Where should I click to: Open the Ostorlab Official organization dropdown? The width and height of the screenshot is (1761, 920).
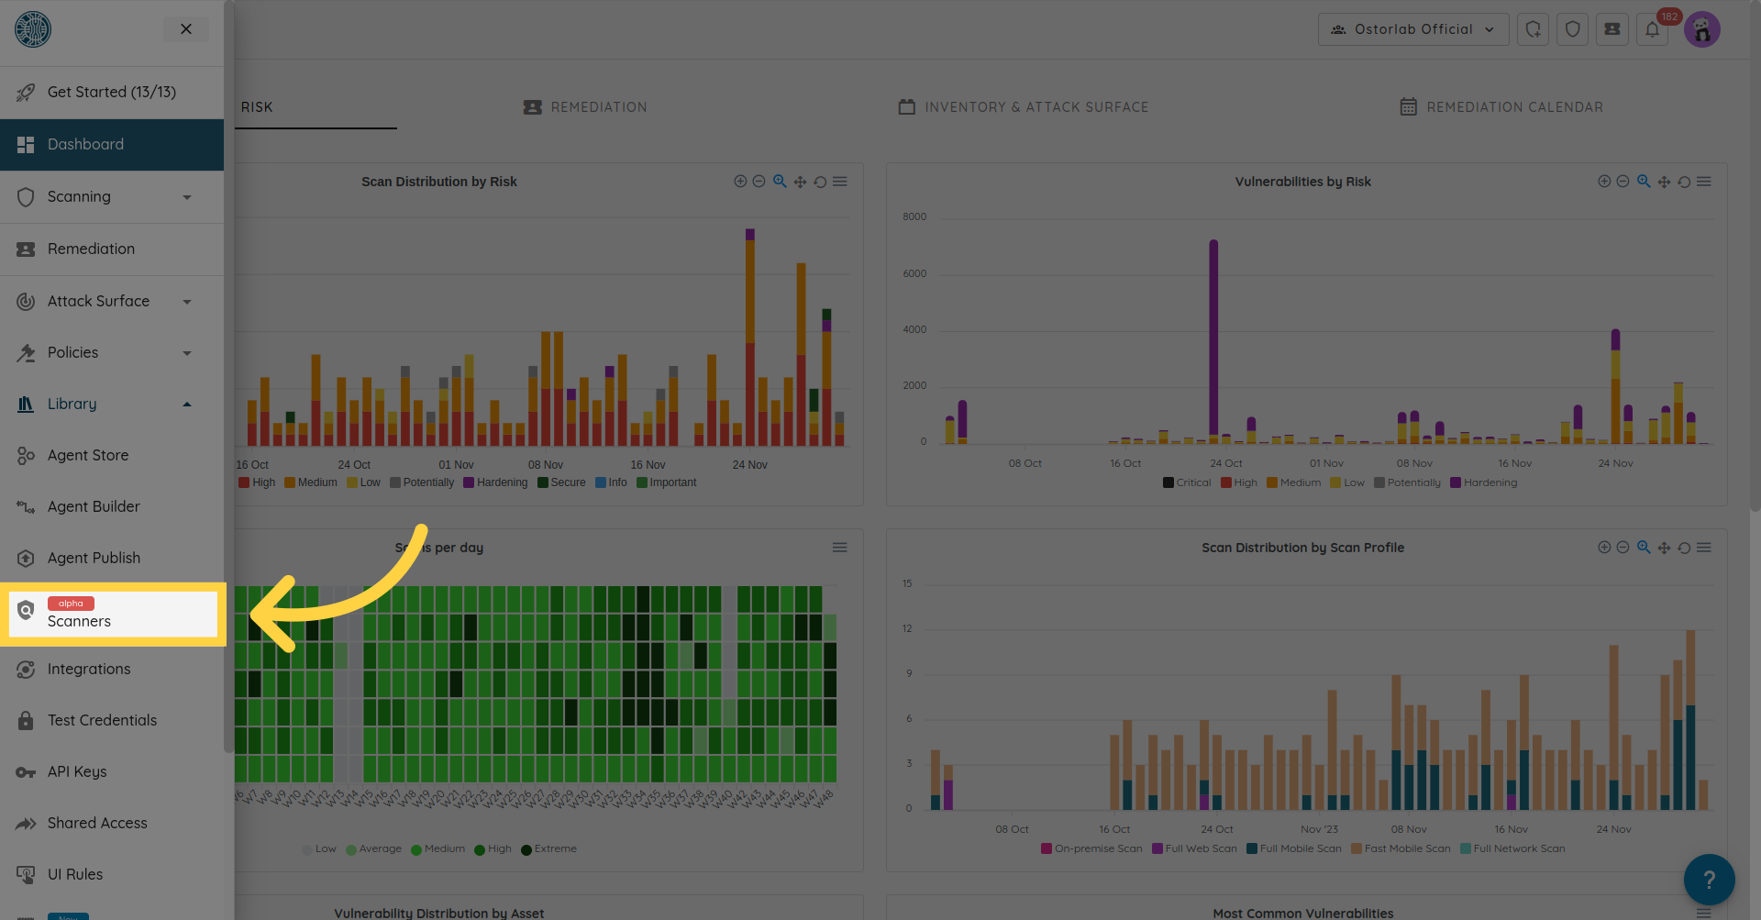click(1412, 29)
